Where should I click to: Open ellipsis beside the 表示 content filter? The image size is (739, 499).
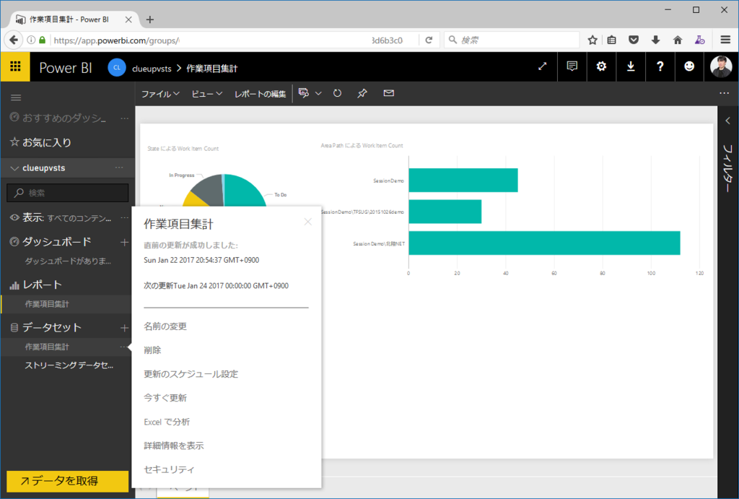pyautogui.click(x=124, y=218)
